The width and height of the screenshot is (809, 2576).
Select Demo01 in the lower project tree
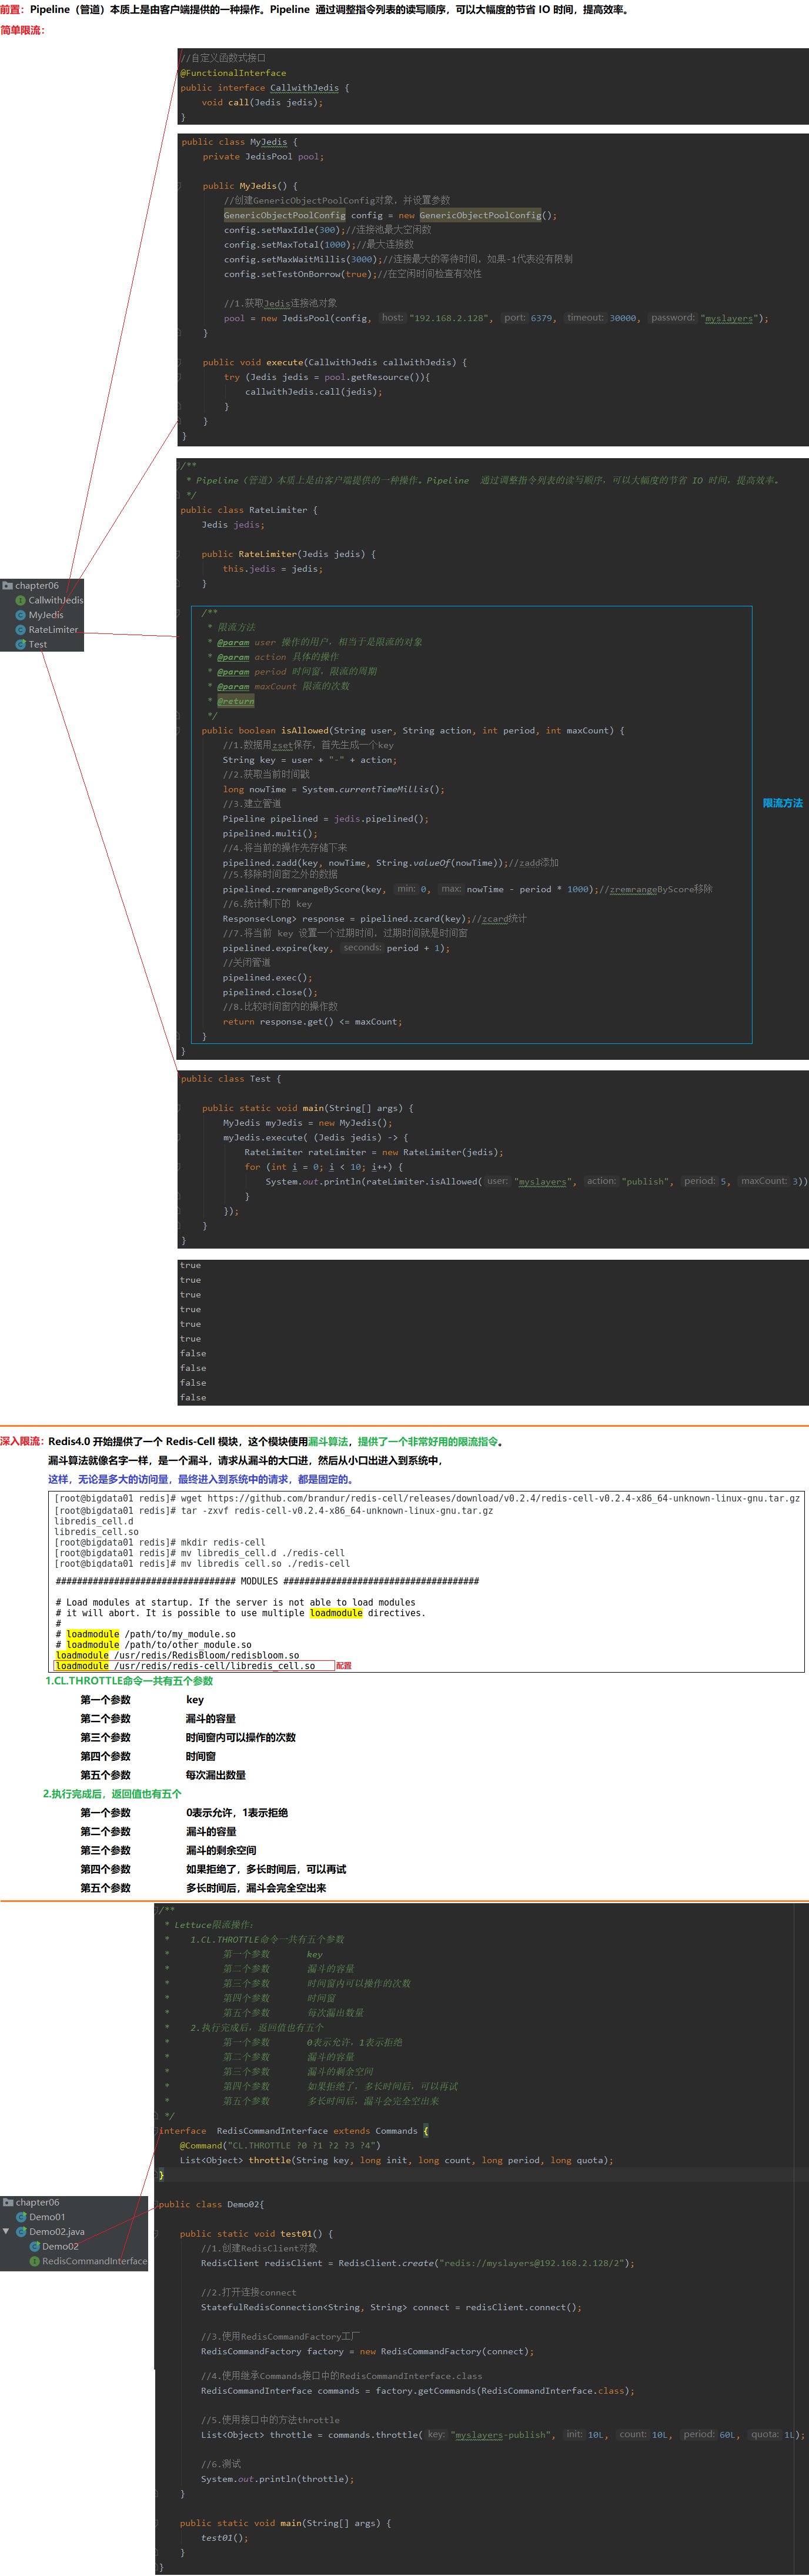click(x=47, y=2217)
